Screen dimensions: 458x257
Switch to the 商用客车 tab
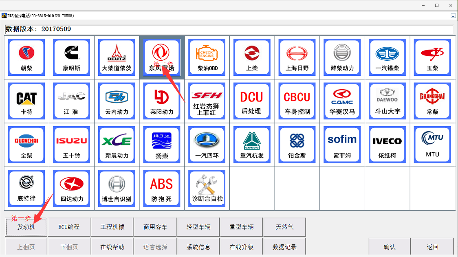coord(155,227)
